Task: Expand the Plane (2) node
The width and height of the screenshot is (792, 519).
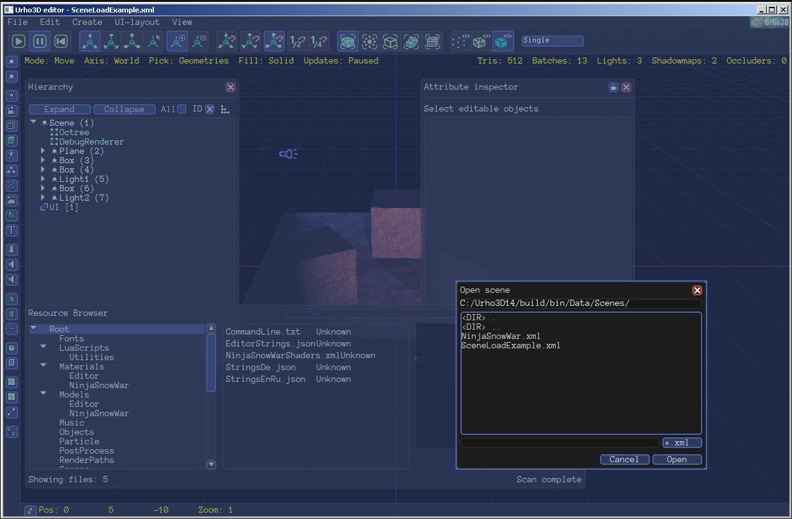Action: [x=43, y=151]
